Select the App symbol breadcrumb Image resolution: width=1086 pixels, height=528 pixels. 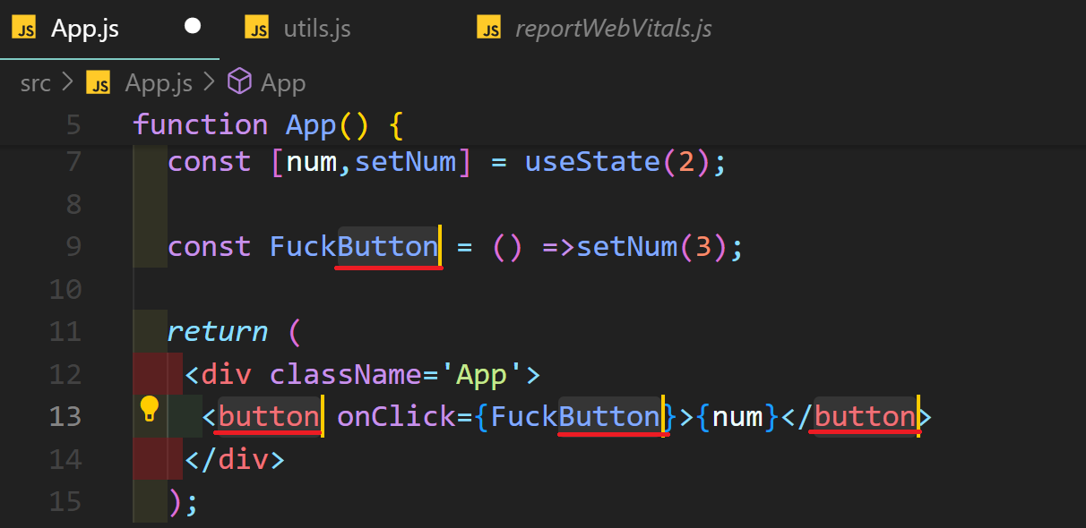point(283,83)
